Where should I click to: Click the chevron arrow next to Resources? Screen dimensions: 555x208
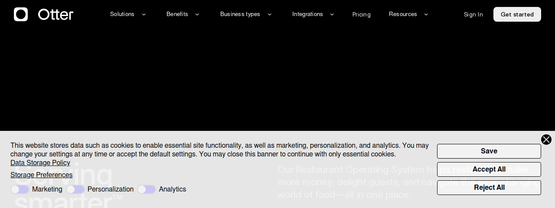coord(426,14)
